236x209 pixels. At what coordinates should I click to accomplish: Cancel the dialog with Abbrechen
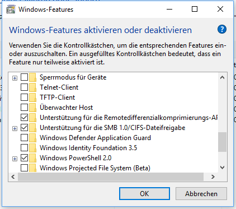tap(201, 194)
